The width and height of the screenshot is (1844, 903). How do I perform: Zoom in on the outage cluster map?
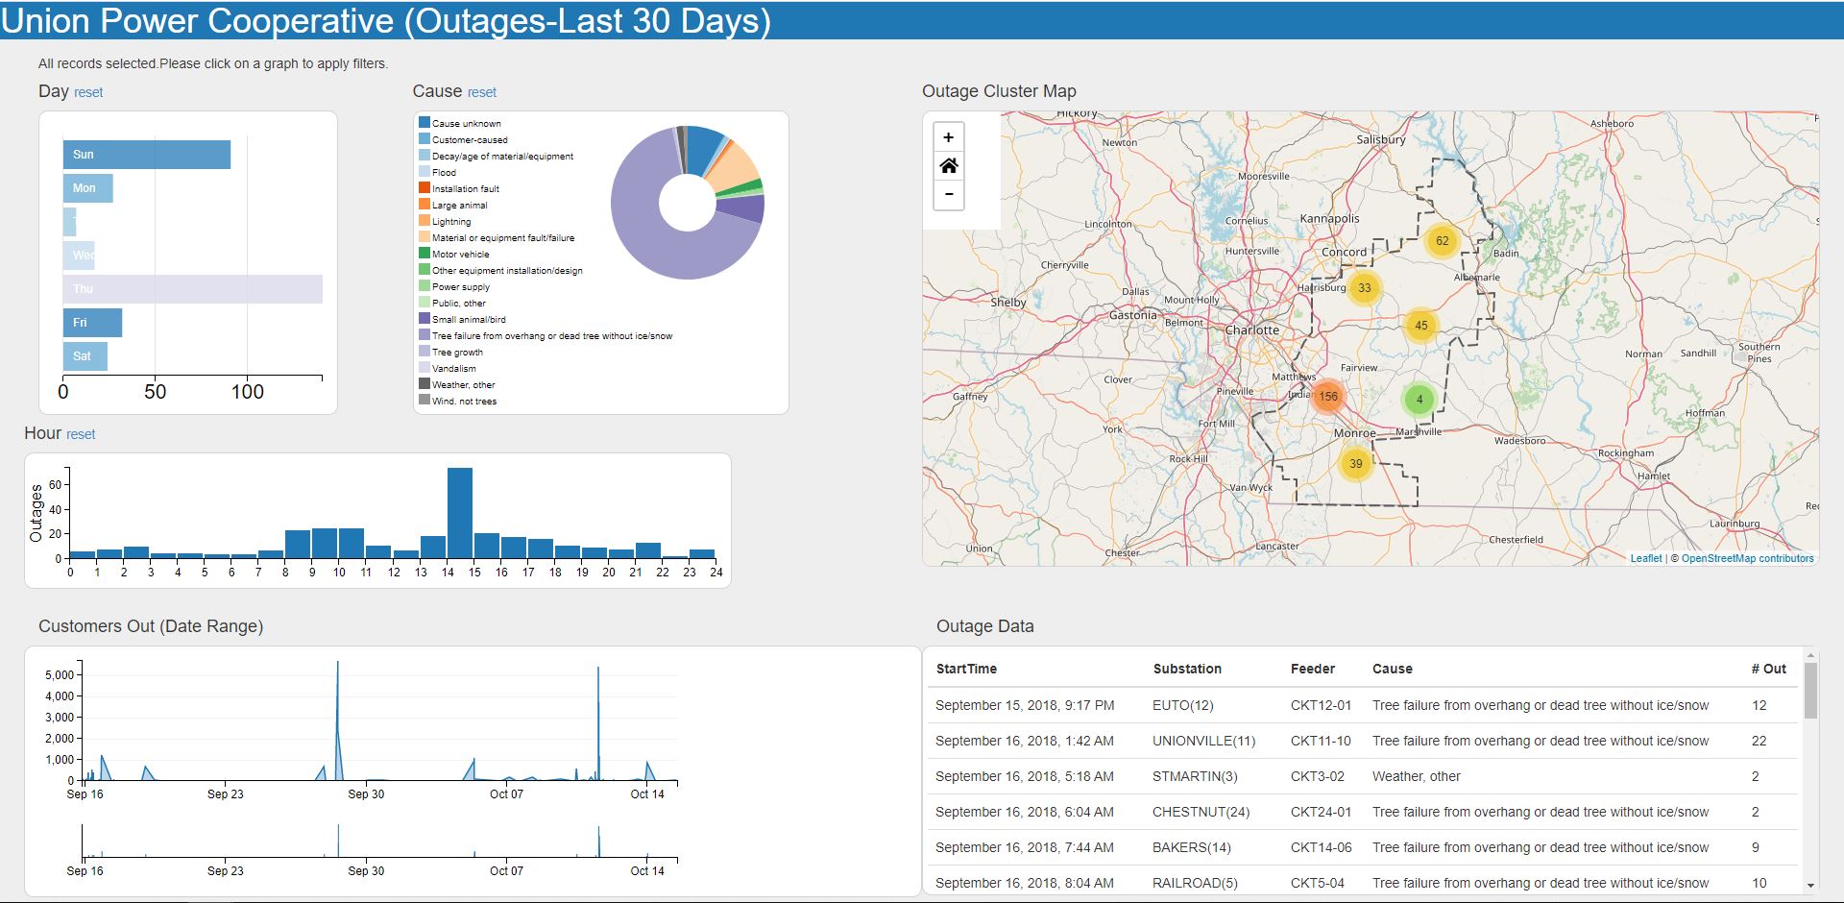click(x=948, y=137)
